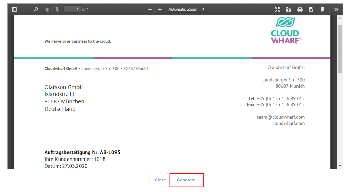Print the PDF document

[300, 10]
